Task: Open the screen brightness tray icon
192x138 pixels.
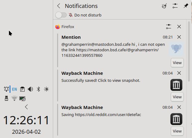Action: click(46, 89)
